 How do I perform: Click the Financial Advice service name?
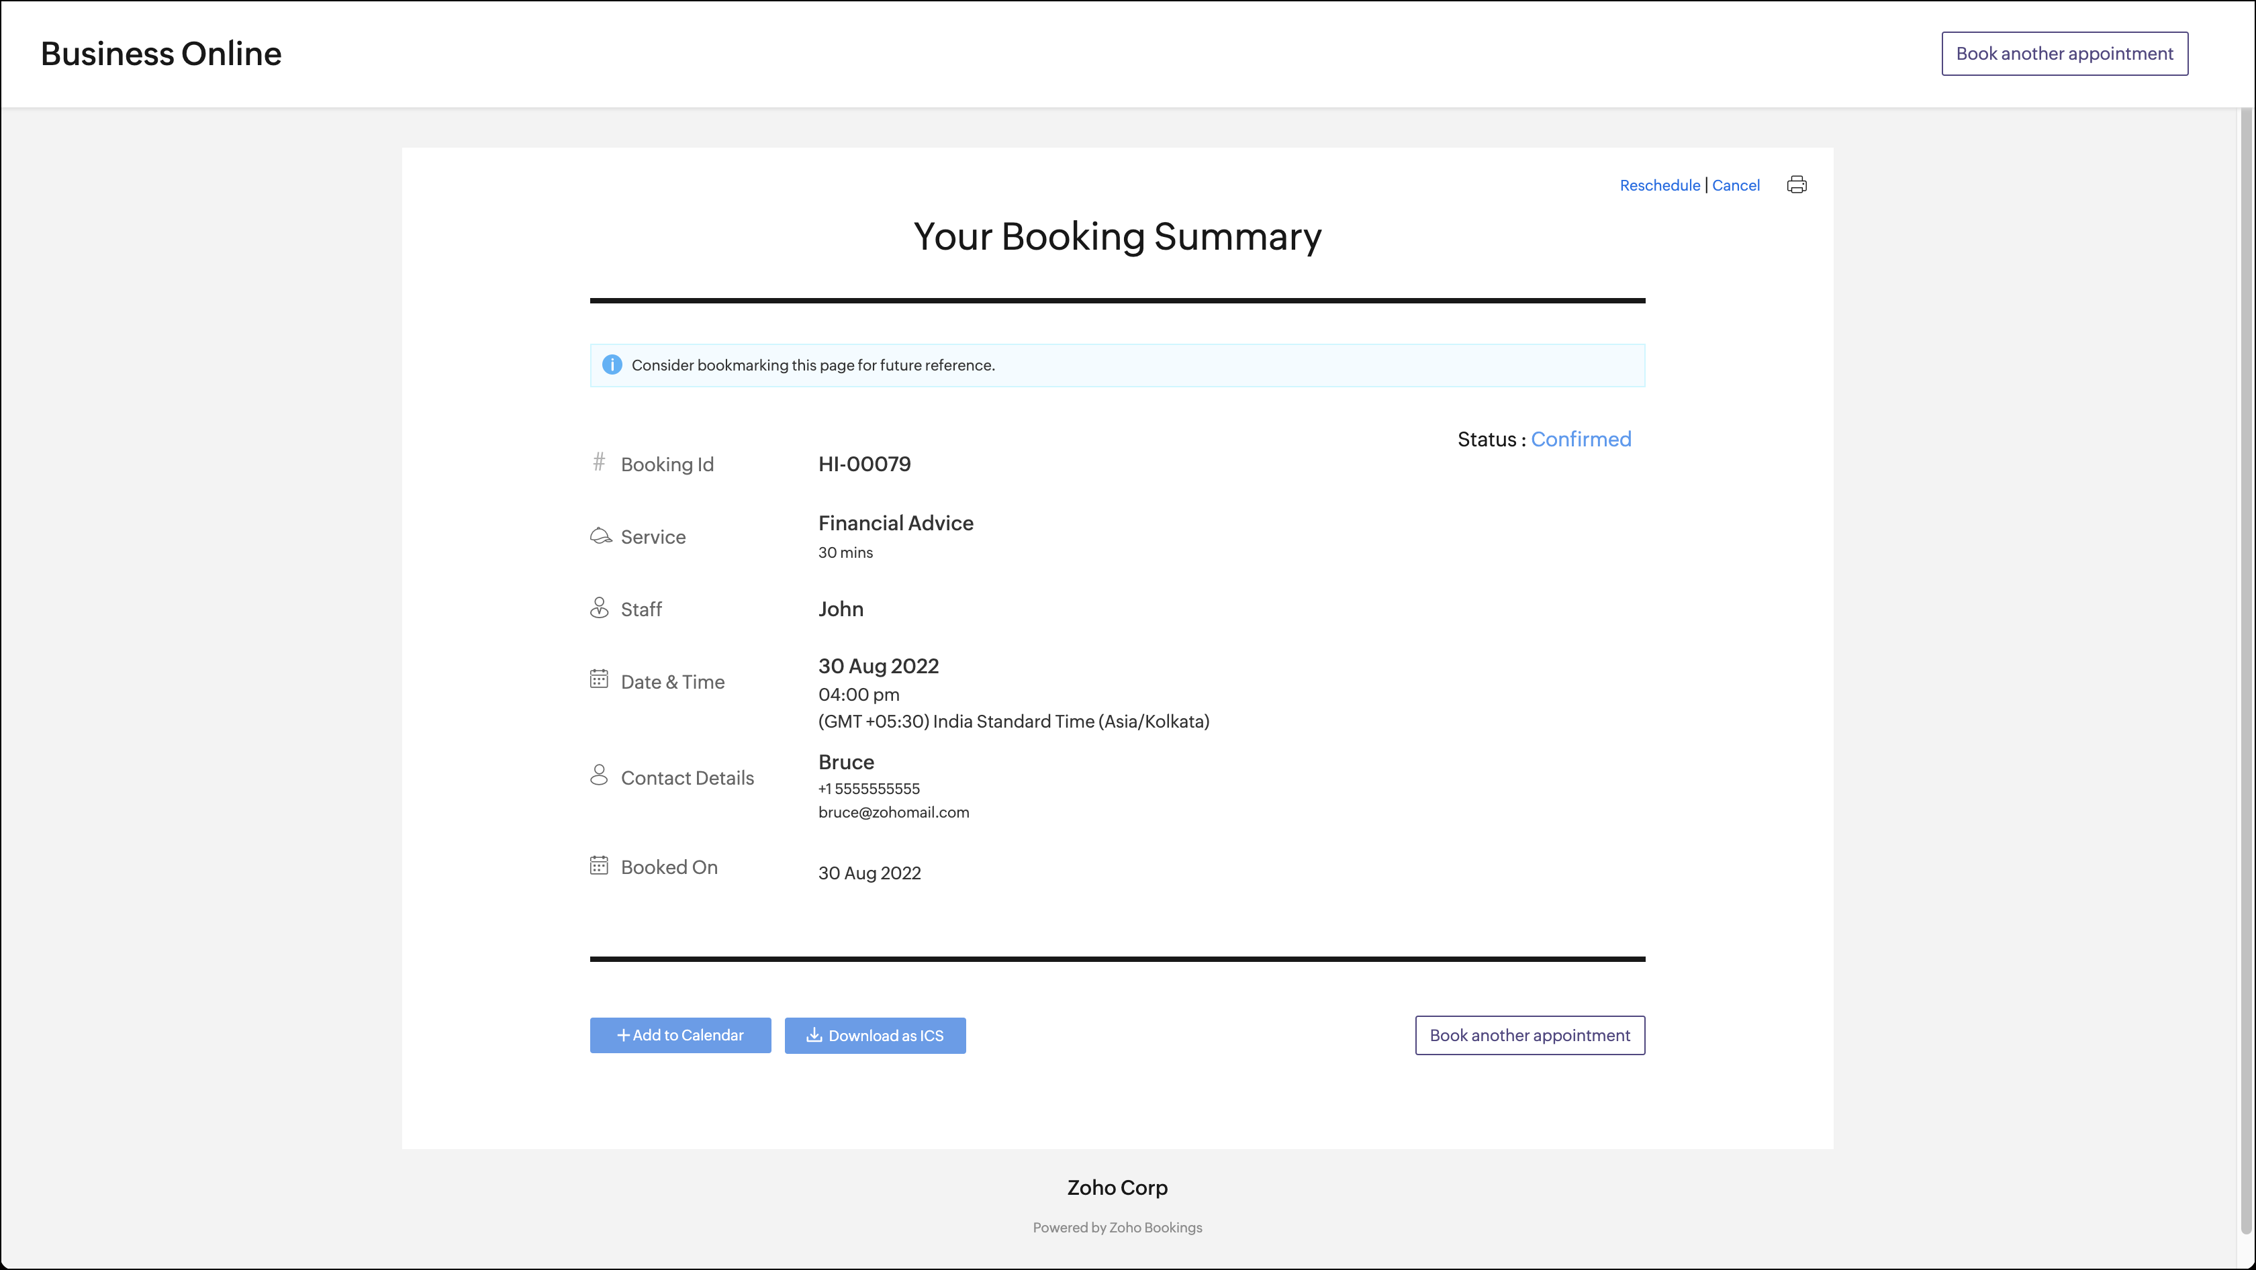[x=896, y=524]
